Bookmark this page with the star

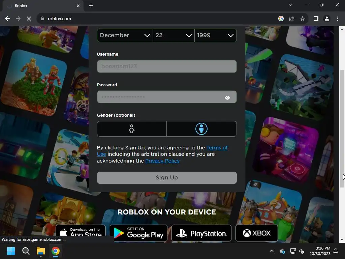303,19
